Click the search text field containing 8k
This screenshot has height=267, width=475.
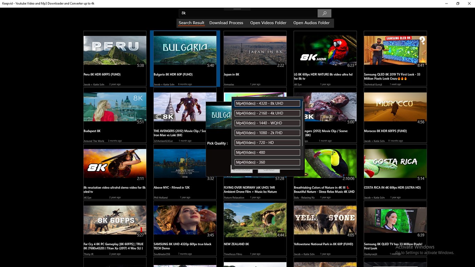coord(248,13)
